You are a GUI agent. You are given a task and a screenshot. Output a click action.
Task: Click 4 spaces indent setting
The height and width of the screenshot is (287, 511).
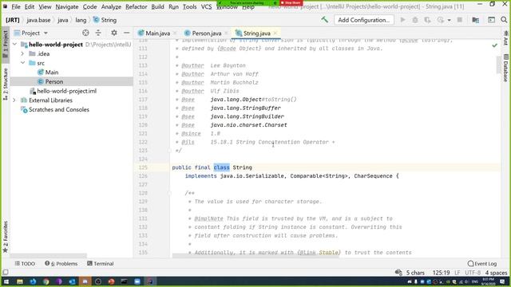[x=496, y=273]
